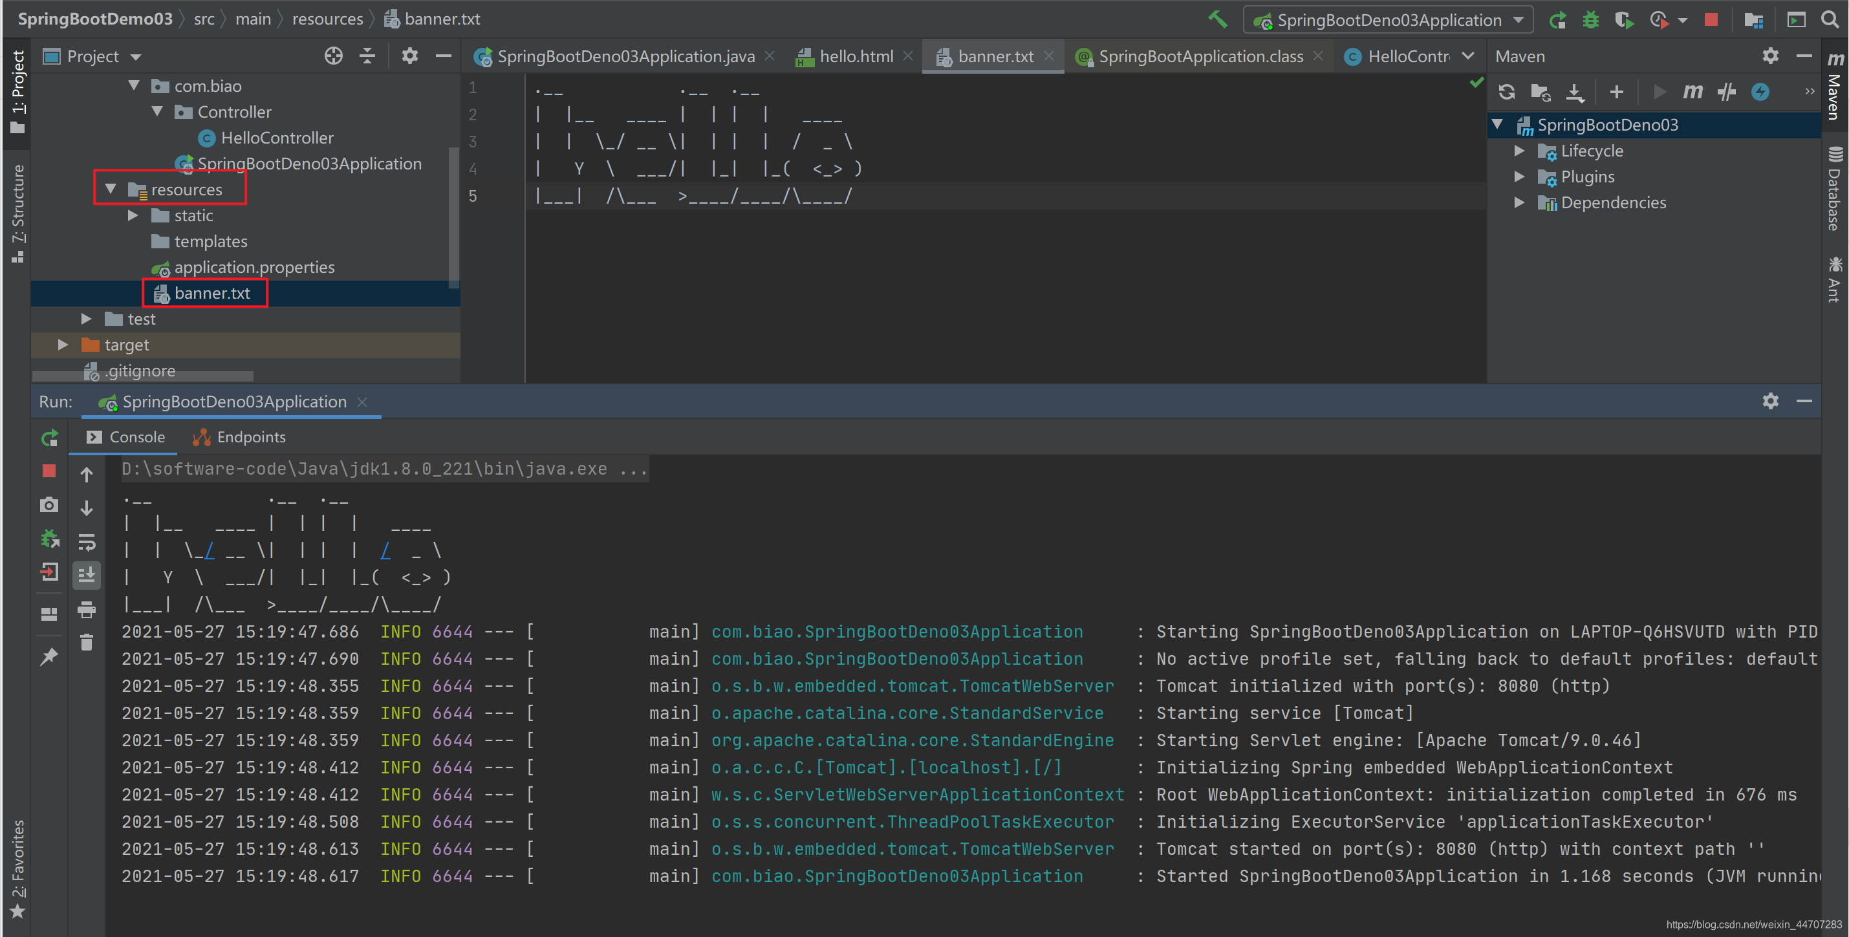Reimport all Maven projects
The image size is (1849, 937).
pyautogui.click(x=1507, y=92)
